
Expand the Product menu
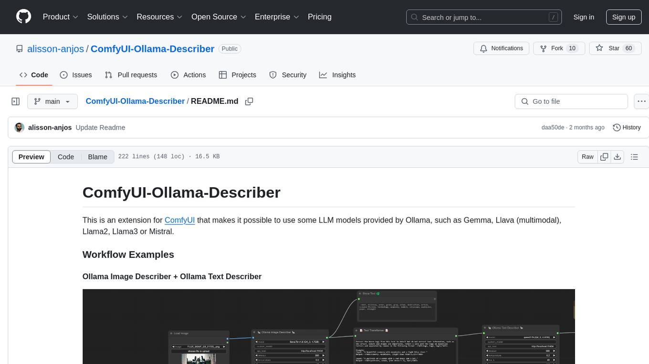pos(61,17)
